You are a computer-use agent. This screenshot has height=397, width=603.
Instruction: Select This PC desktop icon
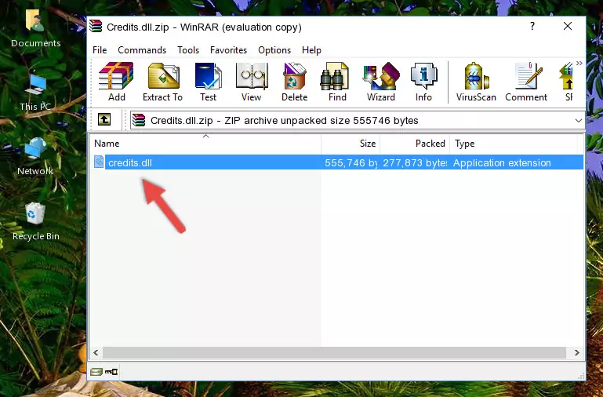(35, 93)
